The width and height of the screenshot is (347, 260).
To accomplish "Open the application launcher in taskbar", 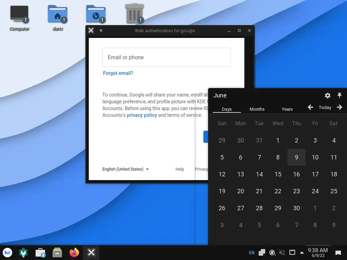I will [7, 253].
